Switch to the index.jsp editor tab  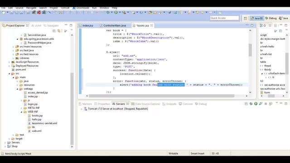point(87,25)
